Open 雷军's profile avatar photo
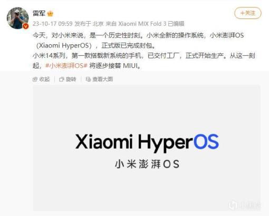The image size is (269, 216). (17, 18)
